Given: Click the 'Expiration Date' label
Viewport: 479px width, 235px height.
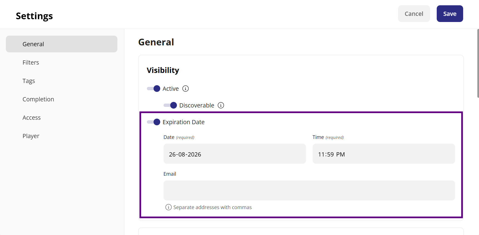Looking at the screenshot, I should point(184,122).
